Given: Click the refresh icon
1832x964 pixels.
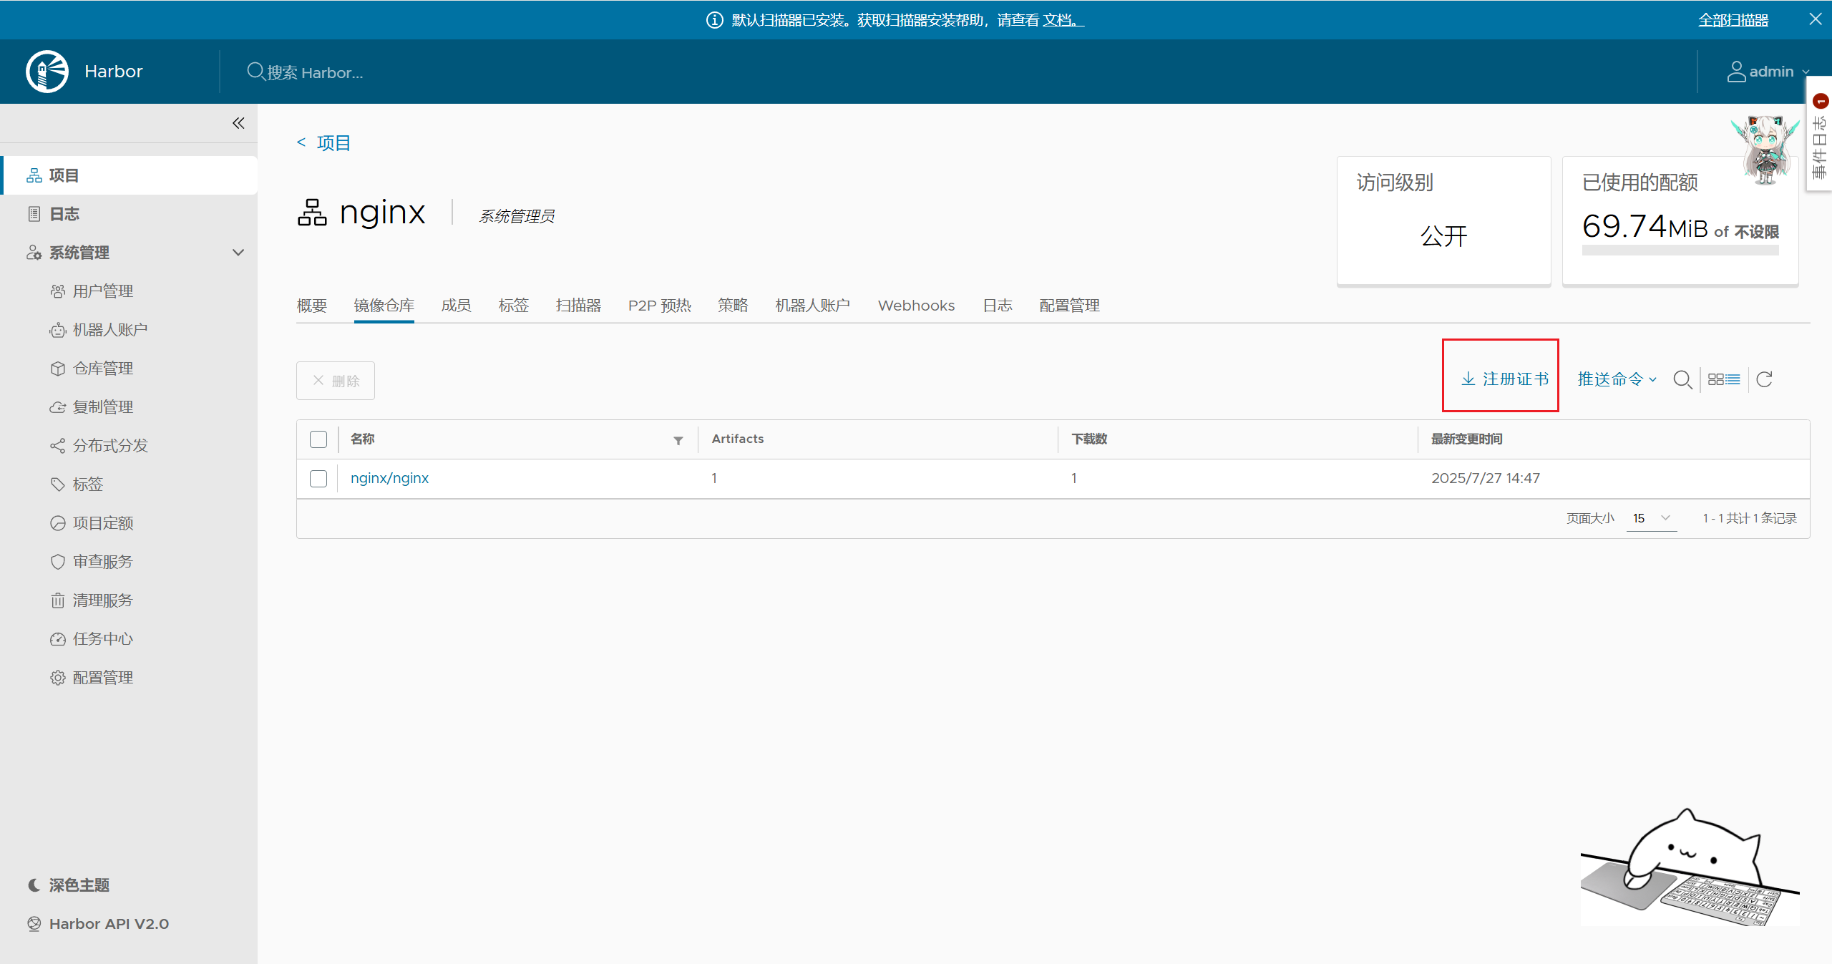Looking at the screenshot, I should pos(1765,379).
